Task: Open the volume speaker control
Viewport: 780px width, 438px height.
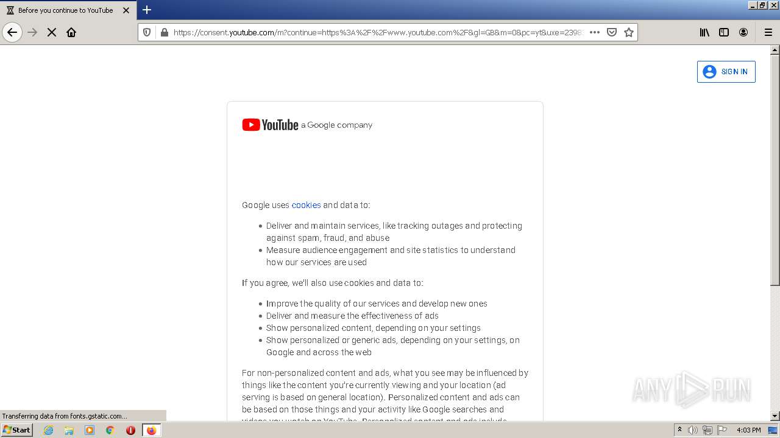Action: tap(693, 430)
